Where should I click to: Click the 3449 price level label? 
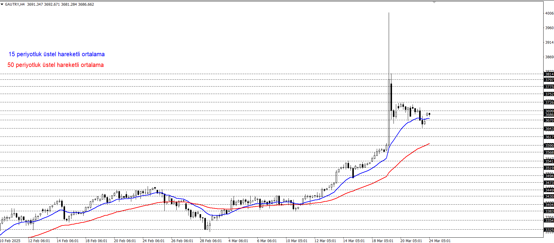tap(549, 190)
